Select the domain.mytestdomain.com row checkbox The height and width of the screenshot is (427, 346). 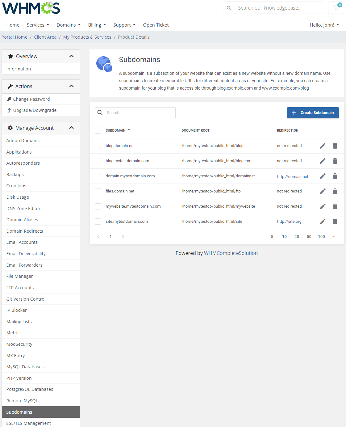(x=98, y=176)
